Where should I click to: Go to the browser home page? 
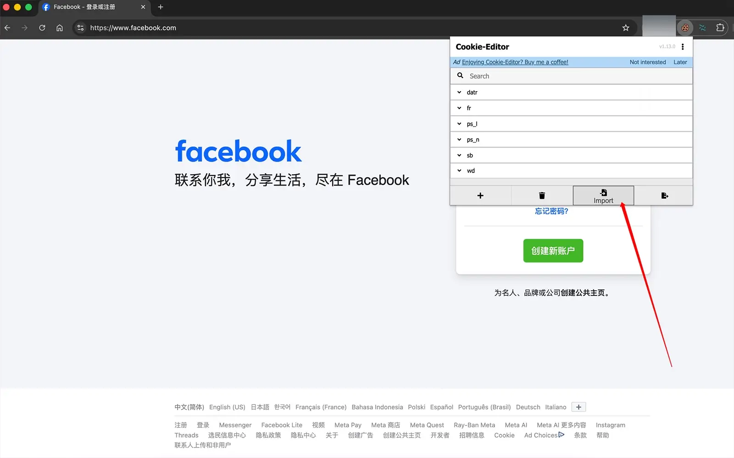(60, 28)
